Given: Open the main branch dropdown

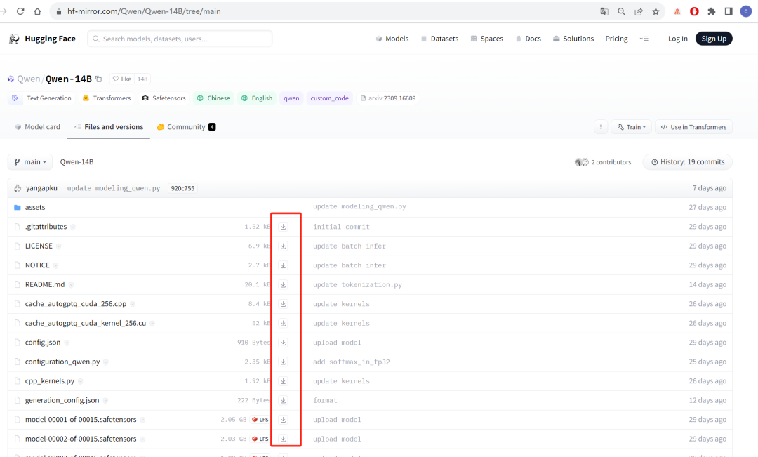Looking at the screenshot, I should click(x=30, y=162).
